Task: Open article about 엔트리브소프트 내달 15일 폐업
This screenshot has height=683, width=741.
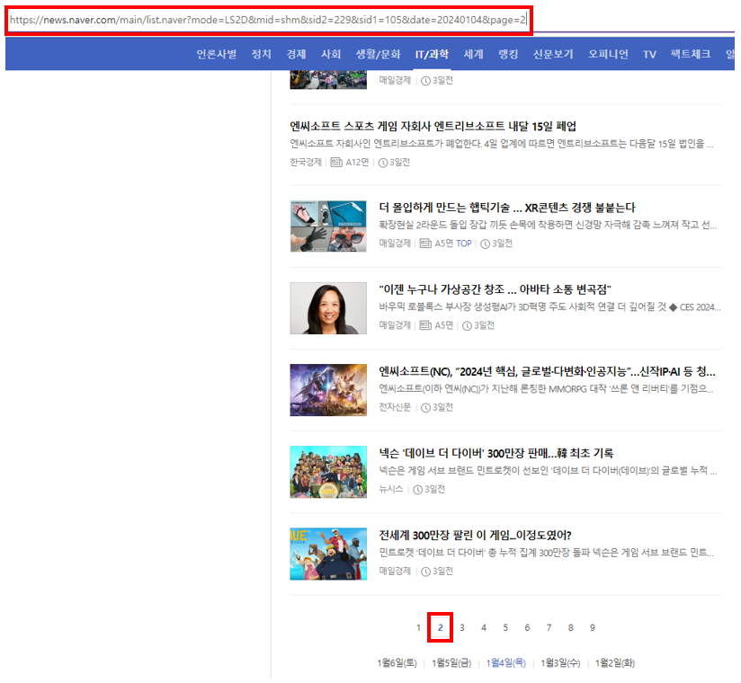Action: point(433,126)
